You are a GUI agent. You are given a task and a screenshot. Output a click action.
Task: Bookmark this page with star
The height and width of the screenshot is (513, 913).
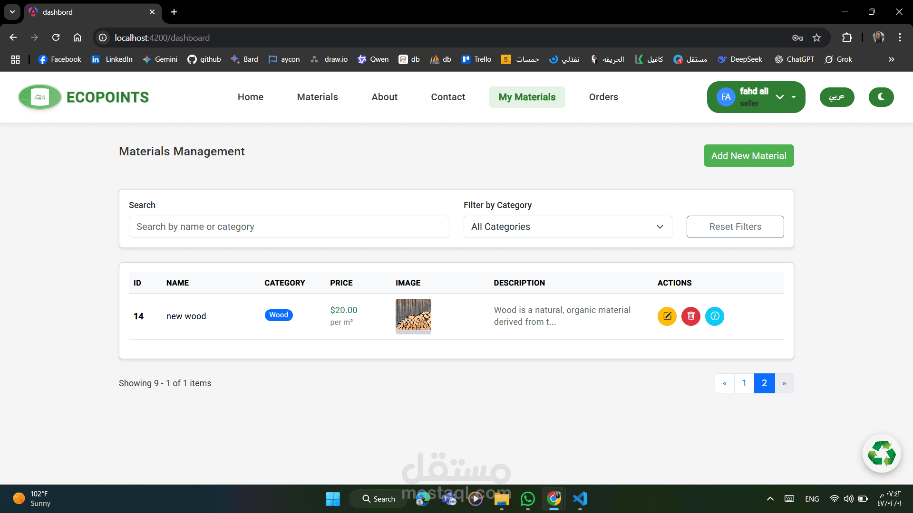tap(816, 38)
